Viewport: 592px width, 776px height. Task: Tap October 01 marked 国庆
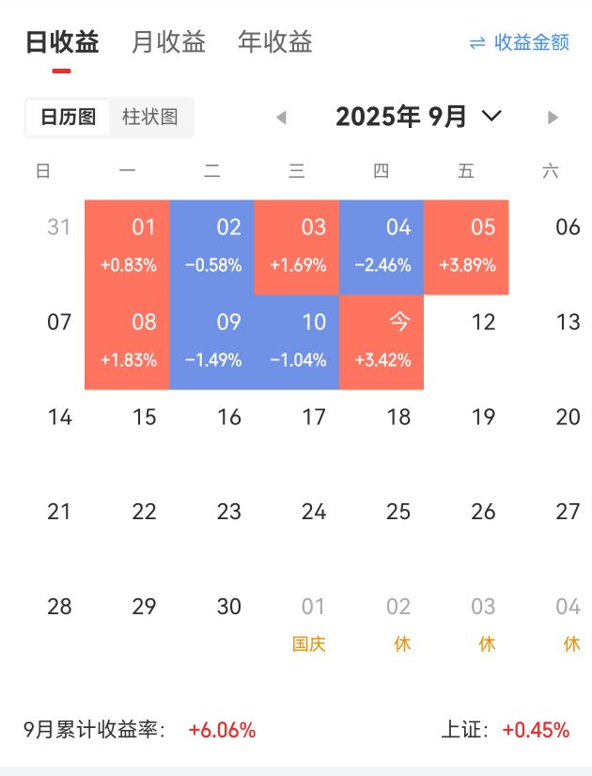(x=309, y=625)
